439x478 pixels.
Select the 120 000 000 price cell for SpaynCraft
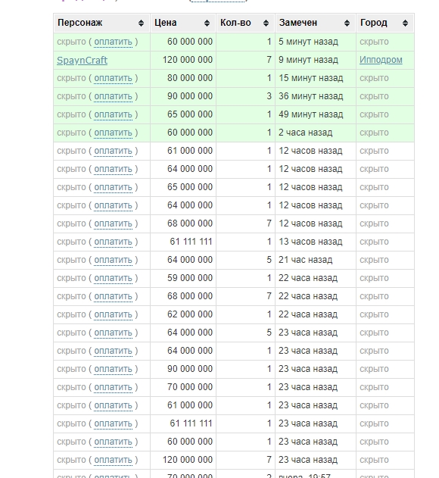point(183,60)
